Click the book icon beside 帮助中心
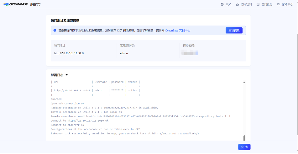The height and width of the screenshot is (154, 298). (279, 4)
